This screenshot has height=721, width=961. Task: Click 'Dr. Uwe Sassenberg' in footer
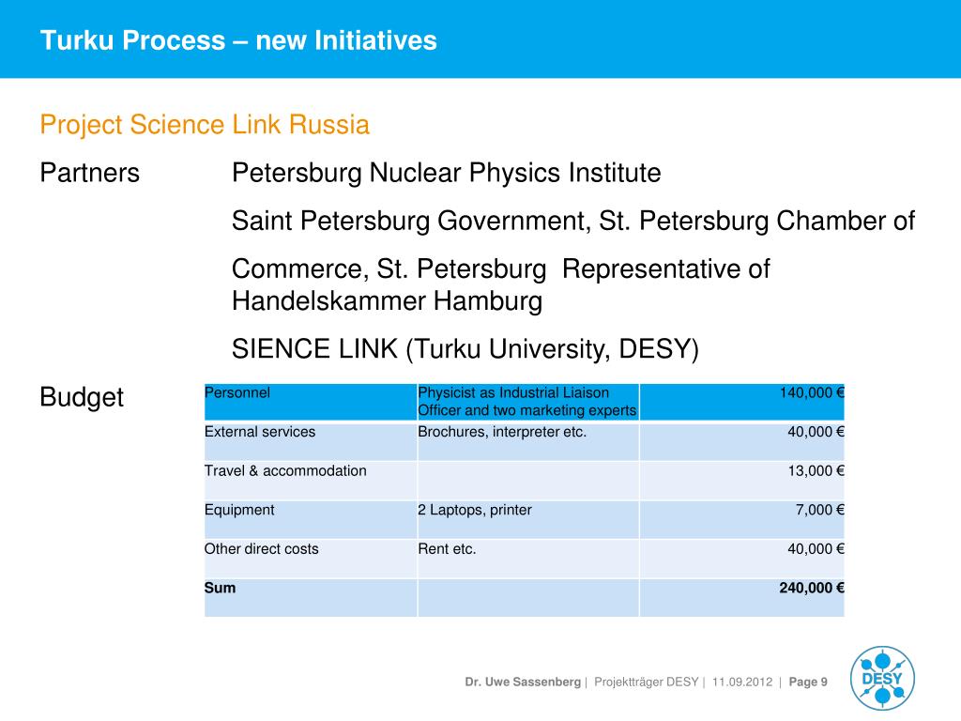coord(523,682)
